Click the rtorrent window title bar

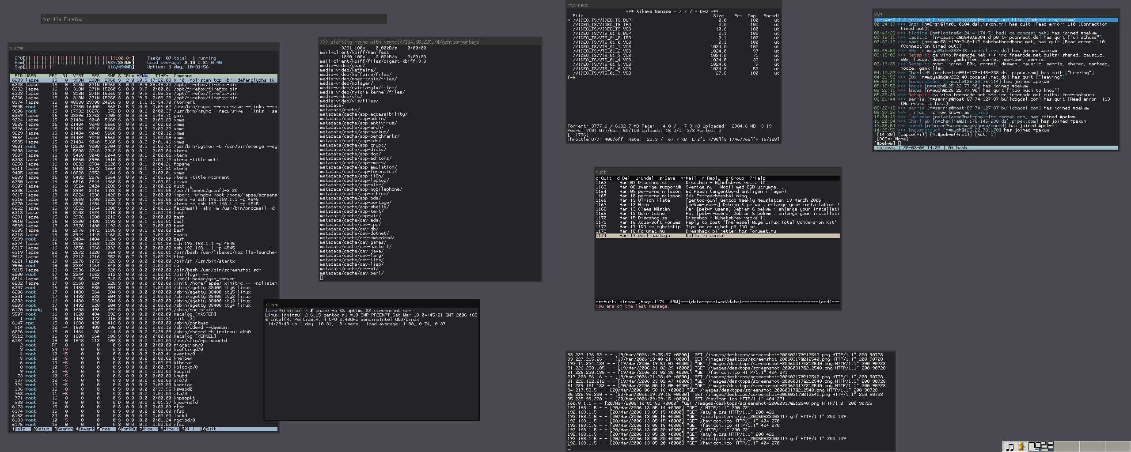point(674,5)
